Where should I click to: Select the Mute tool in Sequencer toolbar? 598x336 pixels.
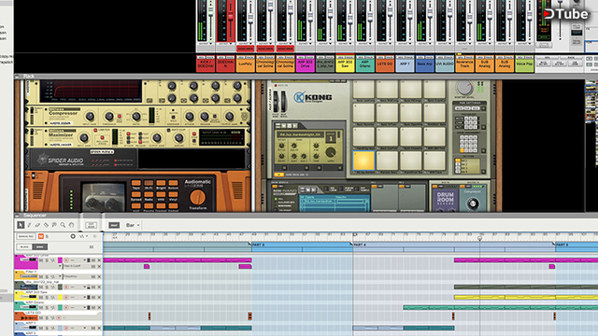coord(54,225)
